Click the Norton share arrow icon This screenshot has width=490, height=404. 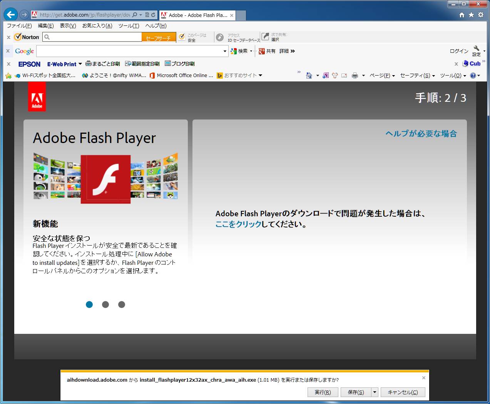pos(265,37)
